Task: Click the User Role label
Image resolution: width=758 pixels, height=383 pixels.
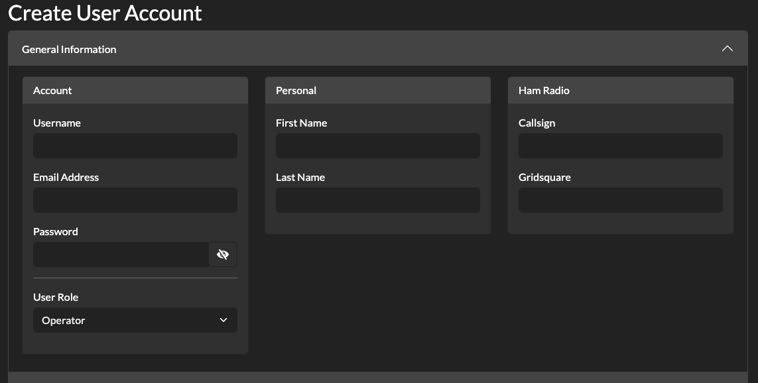Action: tap(56, 297)
